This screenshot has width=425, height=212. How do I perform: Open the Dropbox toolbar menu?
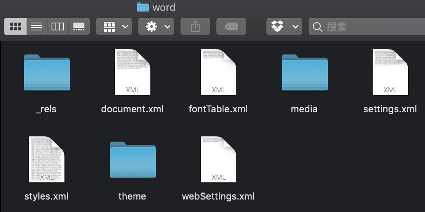(284, 26)
